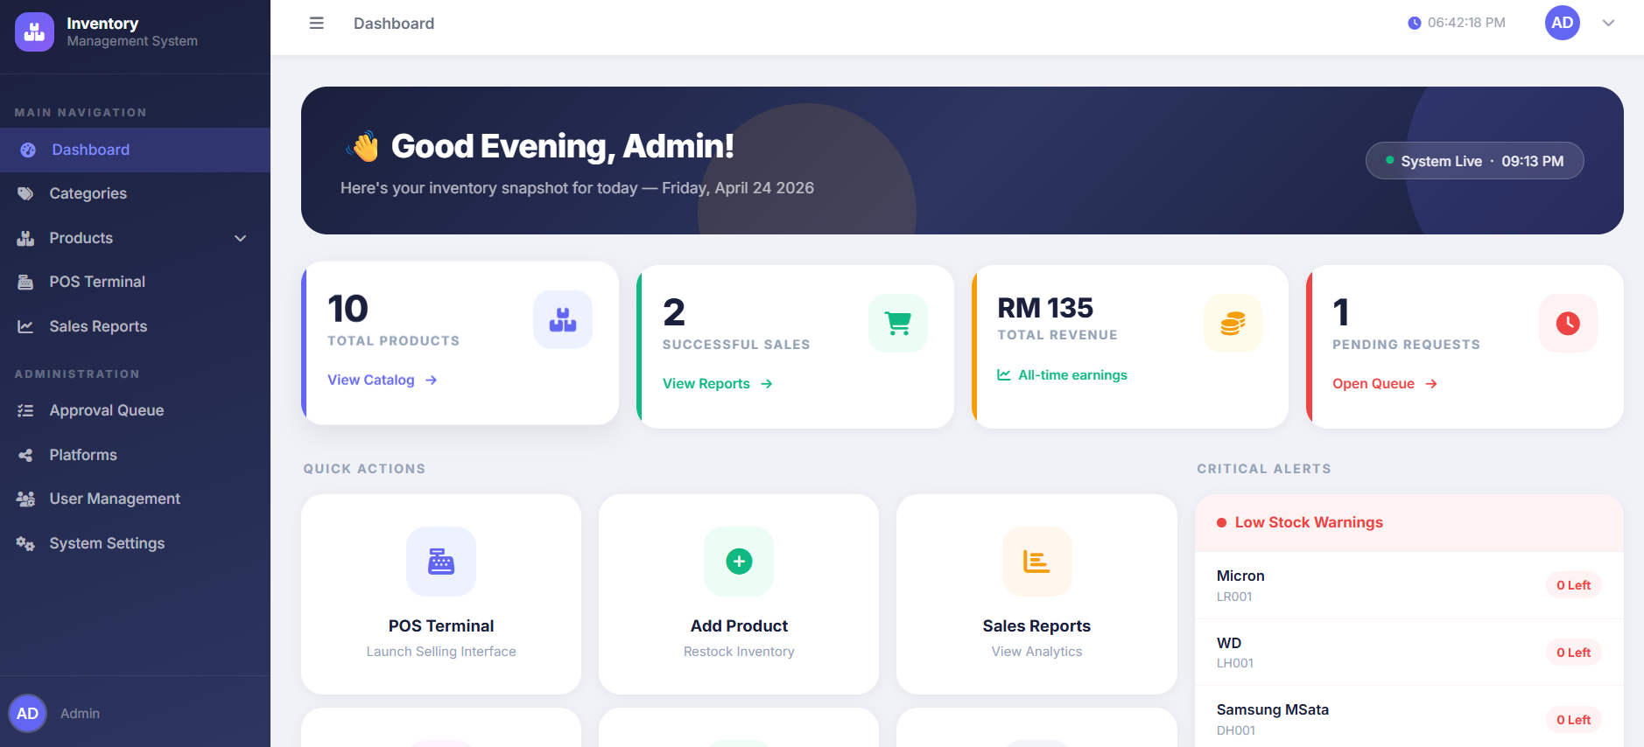This screenshot has height=747, width=1644.
Task: Open the Add Product quick action card
Action: pyautogui.click(x=739, y=595)
